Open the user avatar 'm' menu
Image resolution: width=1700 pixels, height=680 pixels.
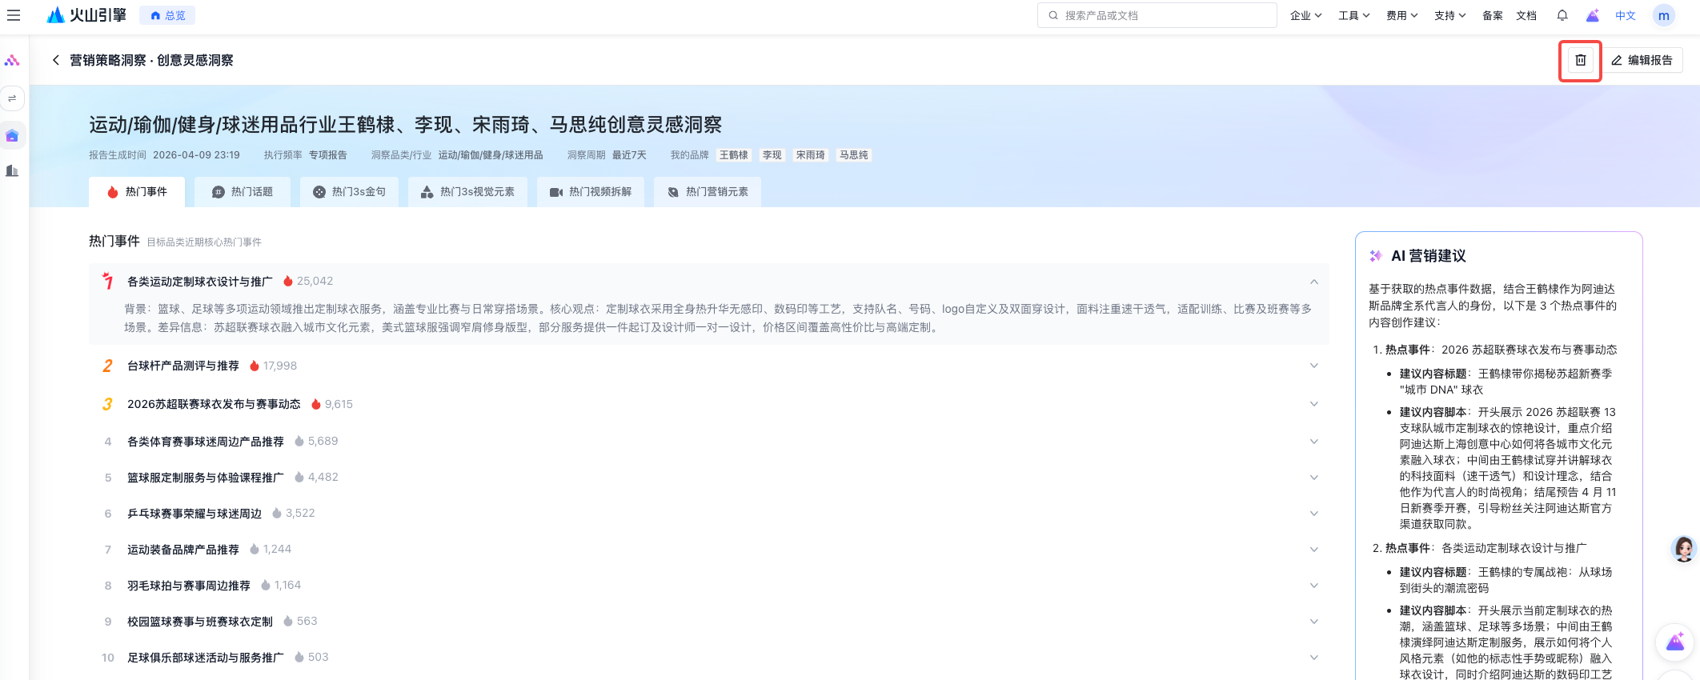(x=1664, y=15)
